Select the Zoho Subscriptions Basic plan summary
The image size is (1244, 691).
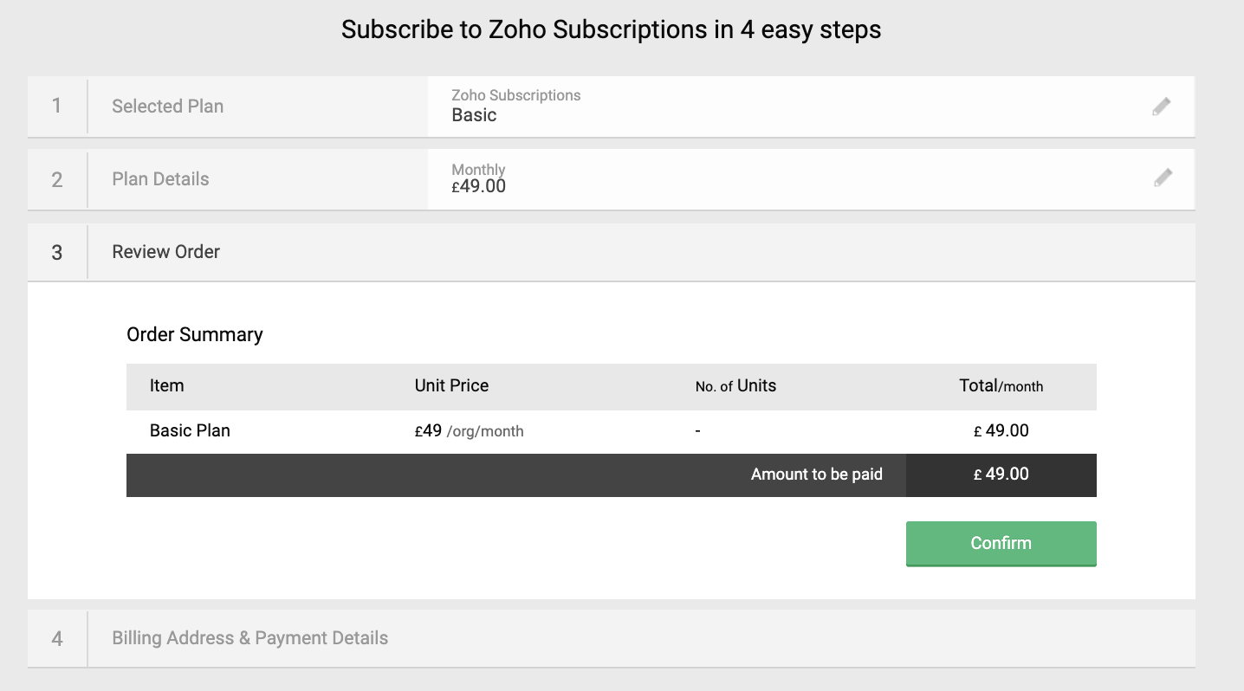click(515, 106)
